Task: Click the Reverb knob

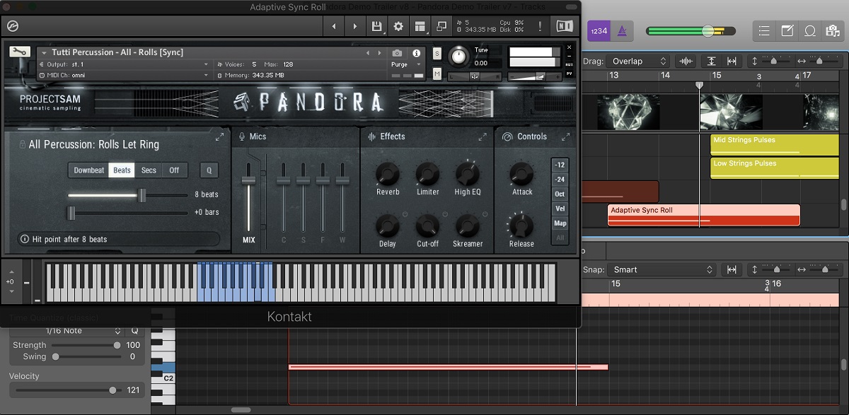Action: 387,173
